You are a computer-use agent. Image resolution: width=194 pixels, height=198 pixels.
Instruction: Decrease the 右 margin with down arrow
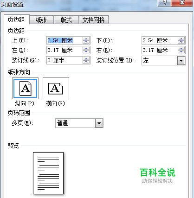pyautogui.click(x=181, y=52)
